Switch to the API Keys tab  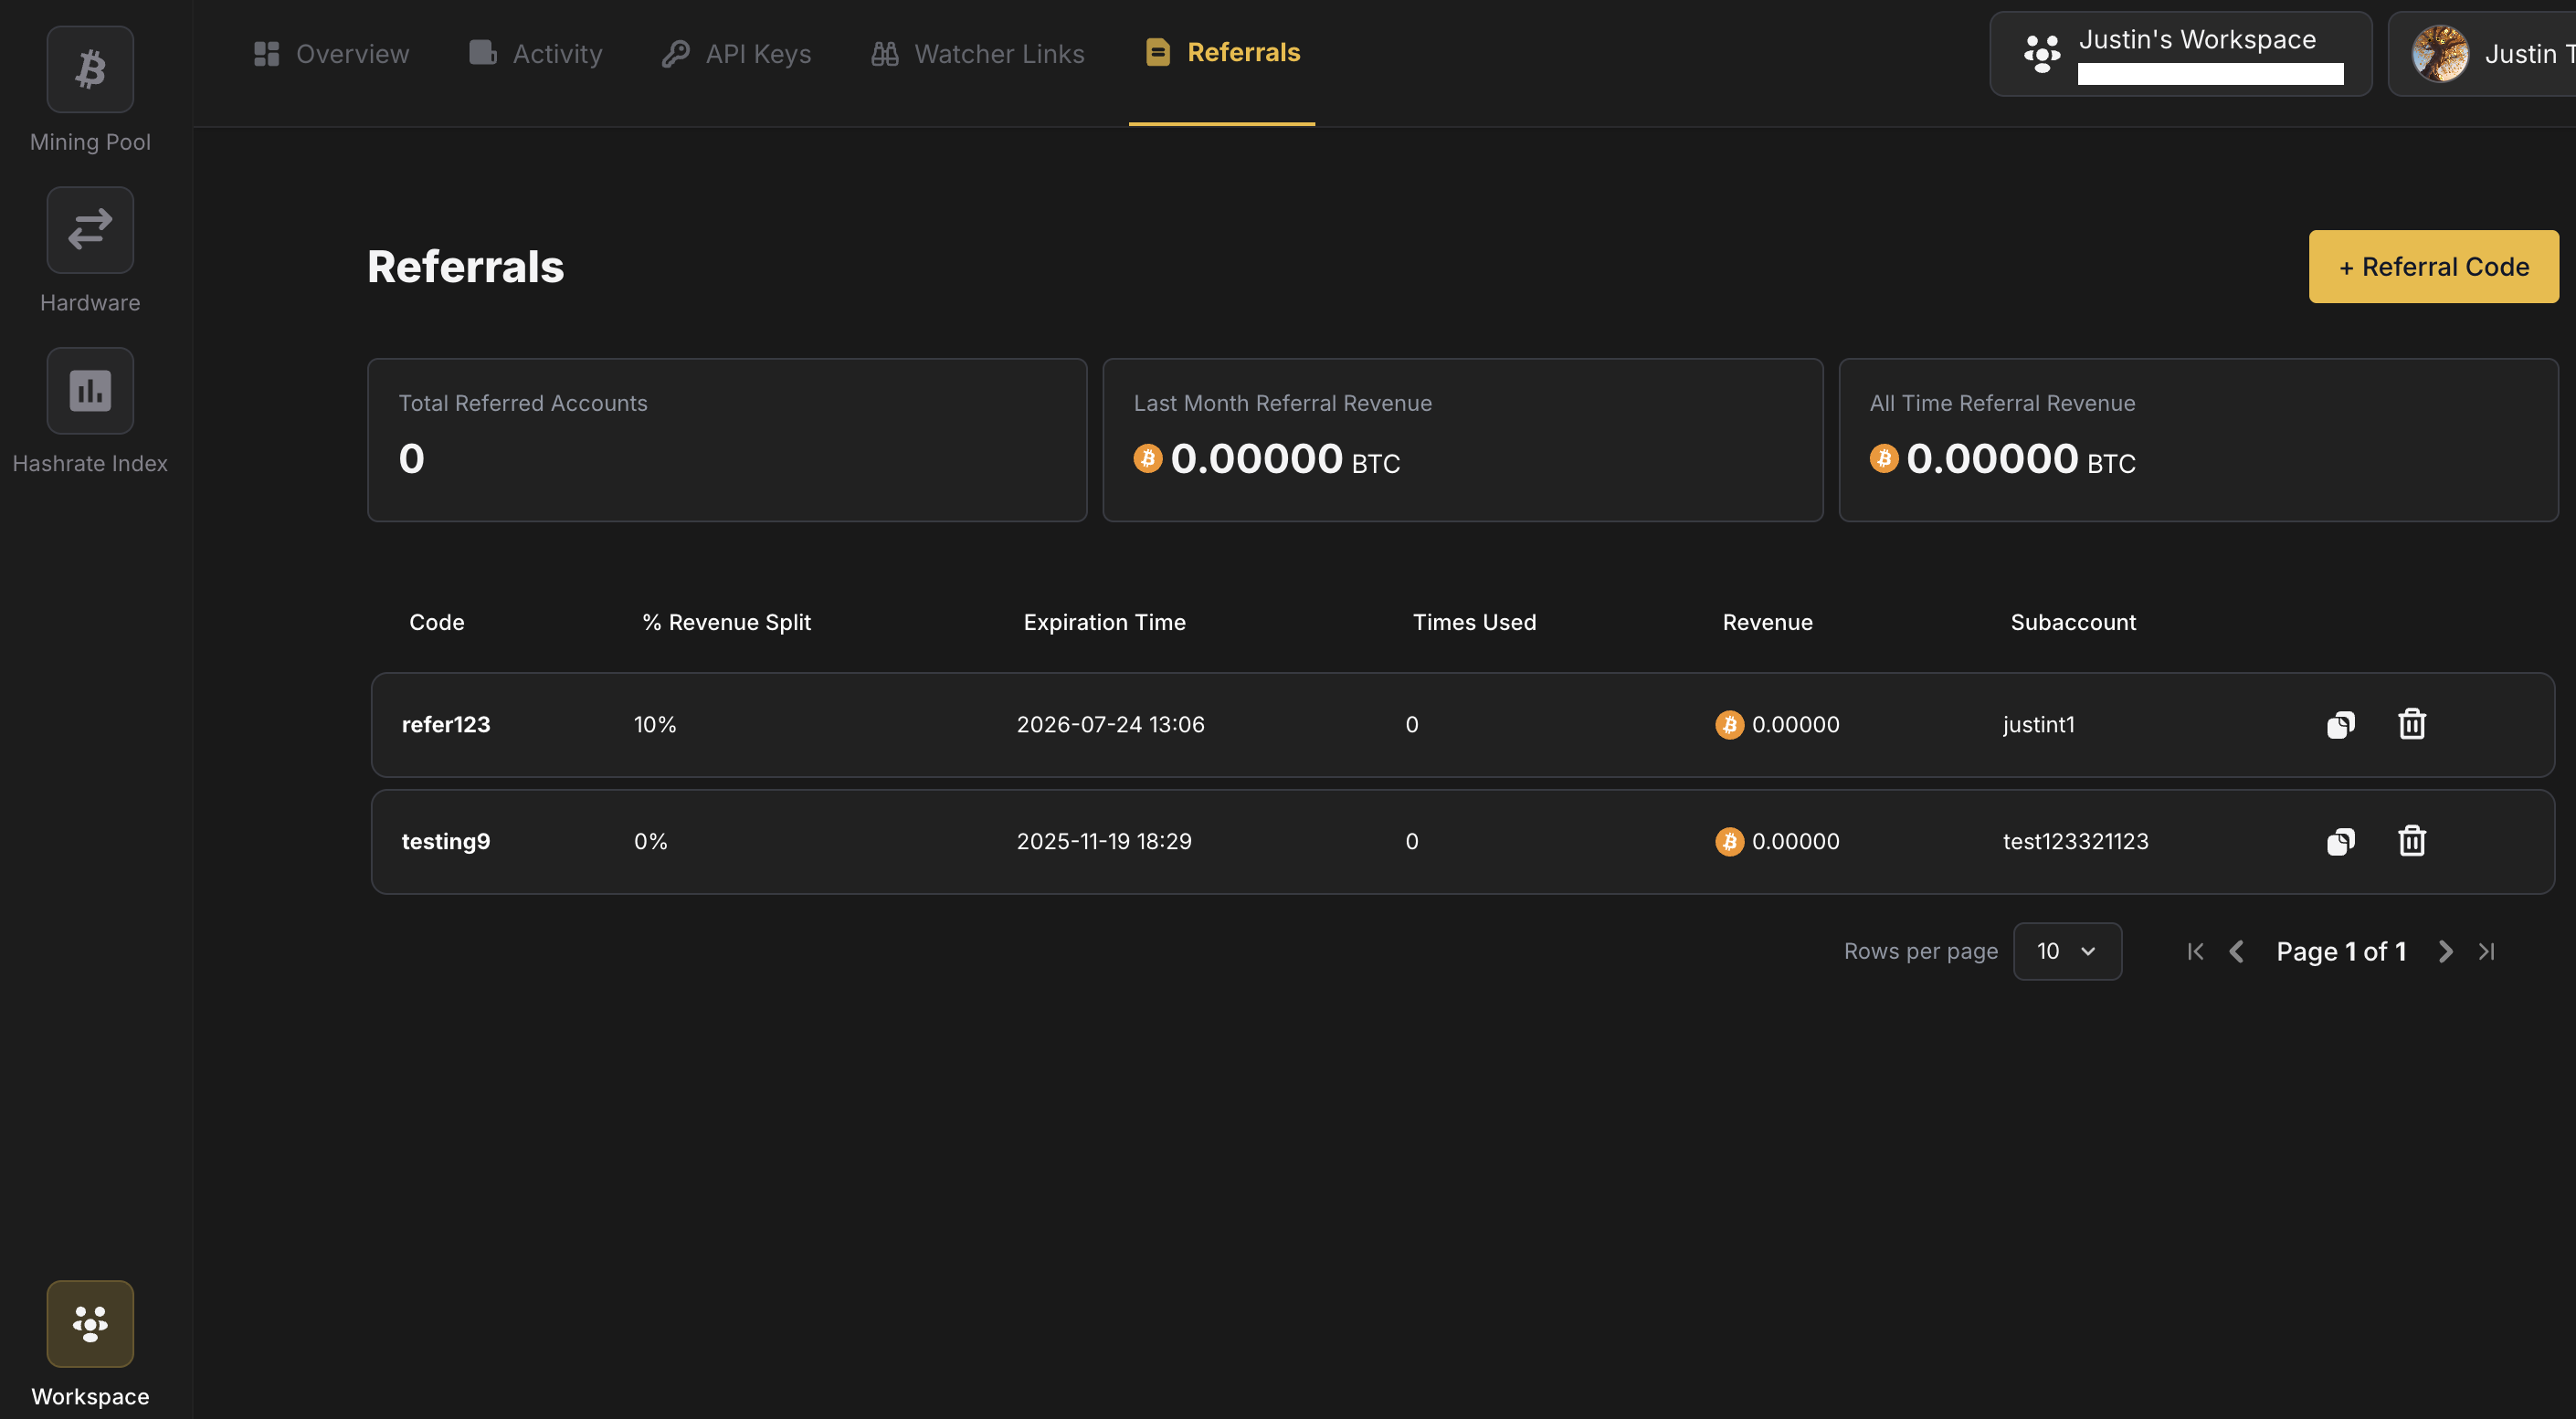737,54
